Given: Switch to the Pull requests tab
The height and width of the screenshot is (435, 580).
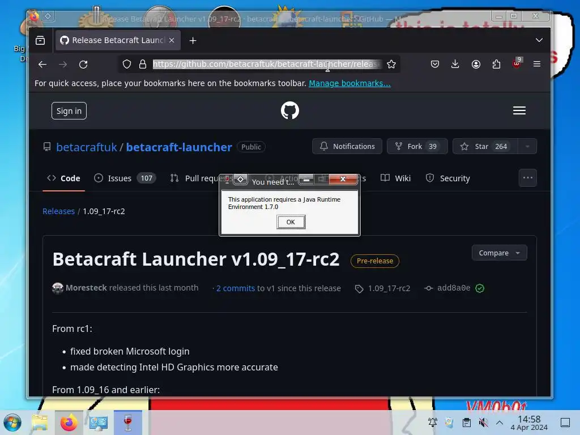Looking at the screenshot, I should (x=202, y=178).
